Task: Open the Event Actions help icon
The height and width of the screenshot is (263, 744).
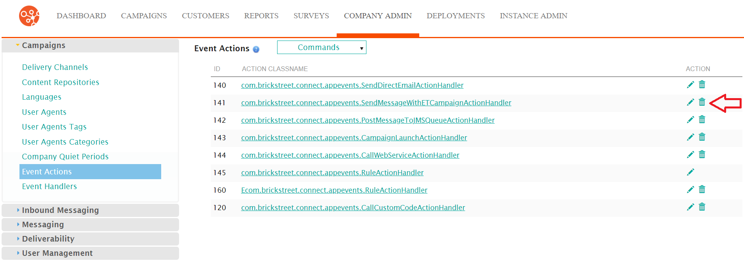Action: coord(256,49)
